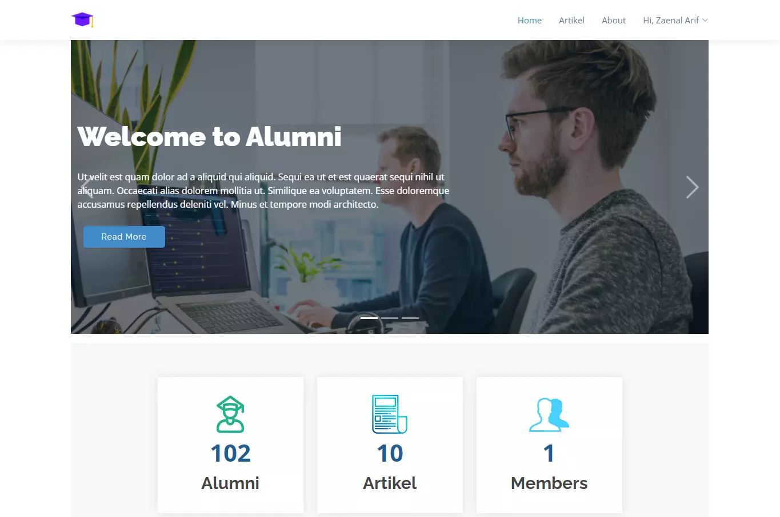Image resolution: width=780 pixels, height=517 pixels.
Task: Open the About menu item
Action: pyautogui.click(x=614, y=20)
